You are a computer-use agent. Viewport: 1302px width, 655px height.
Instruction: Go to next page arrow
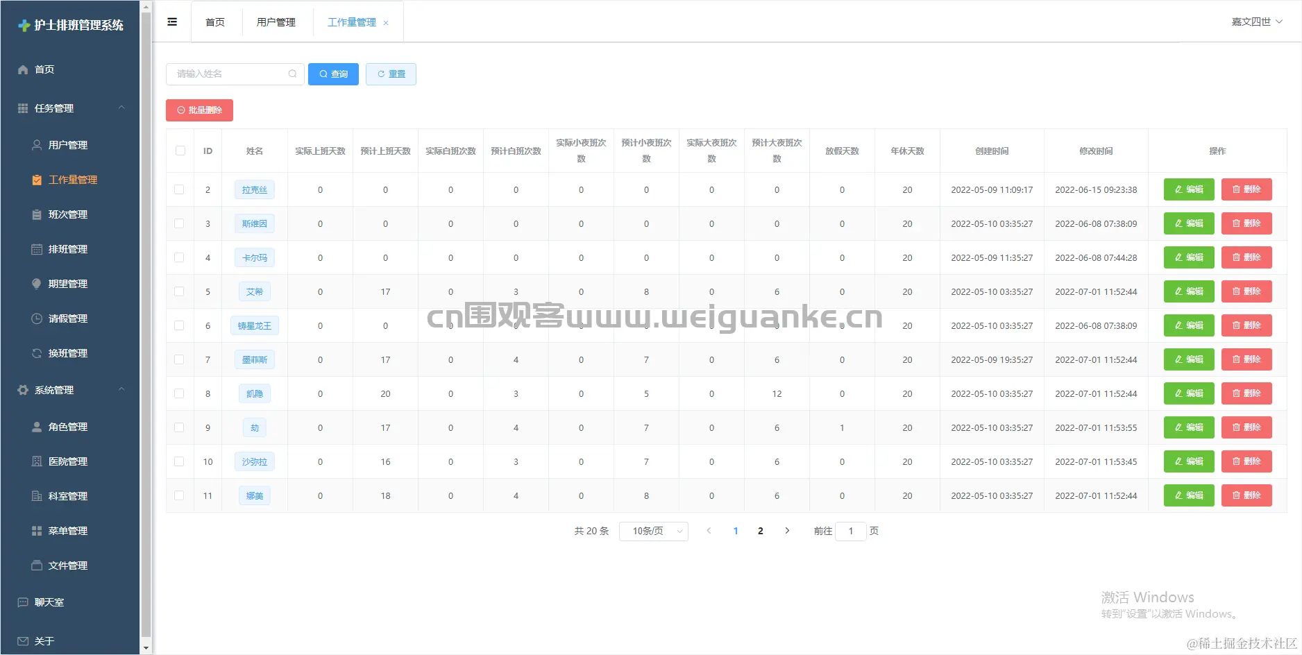point(787,531)
